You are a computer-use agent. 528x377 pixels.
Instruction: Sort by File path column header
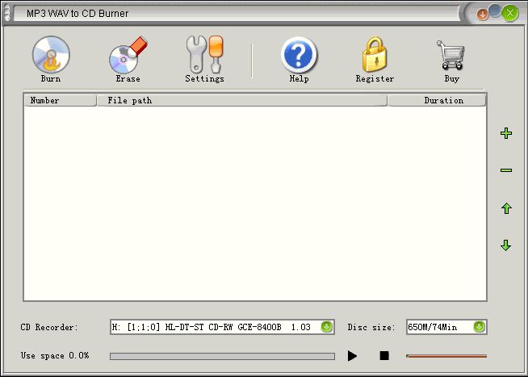click(241, 100)
